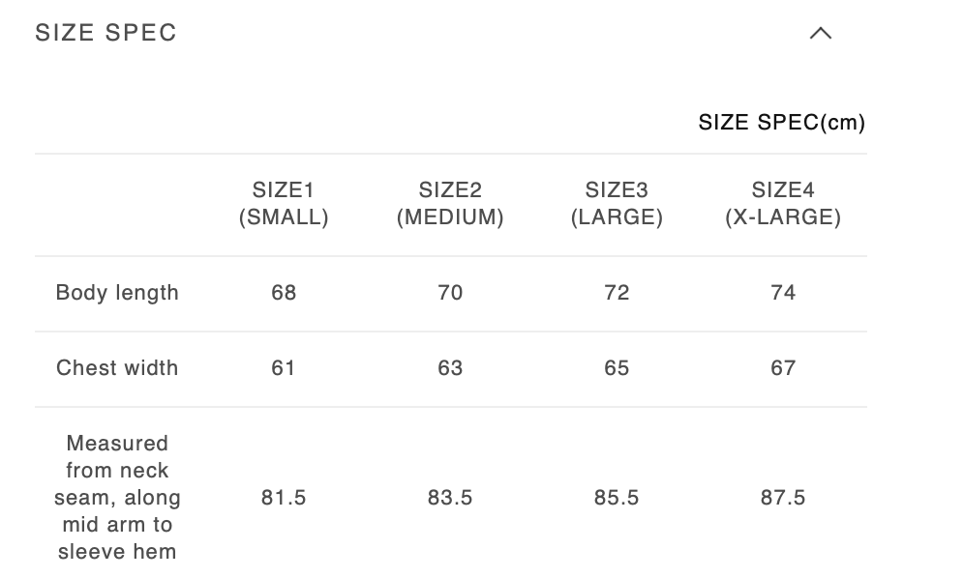This screenshot has height=578, width=964.
Task: Click the X-Large sleeve measurement 87.5
Action: pos(783,498)
